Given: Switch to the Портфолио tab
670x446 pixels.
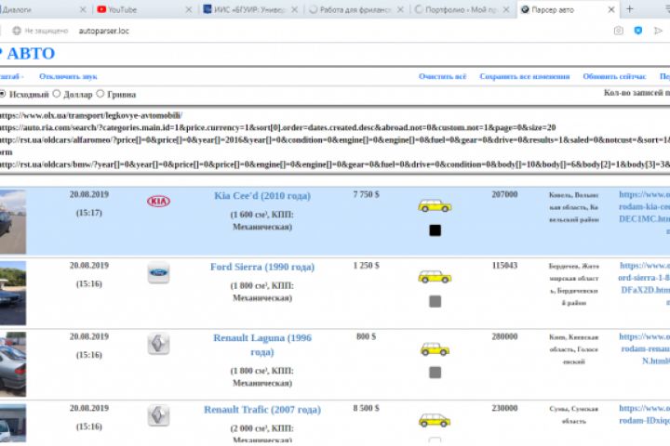Looking at the screenshot, I should (x=462, y=9).
